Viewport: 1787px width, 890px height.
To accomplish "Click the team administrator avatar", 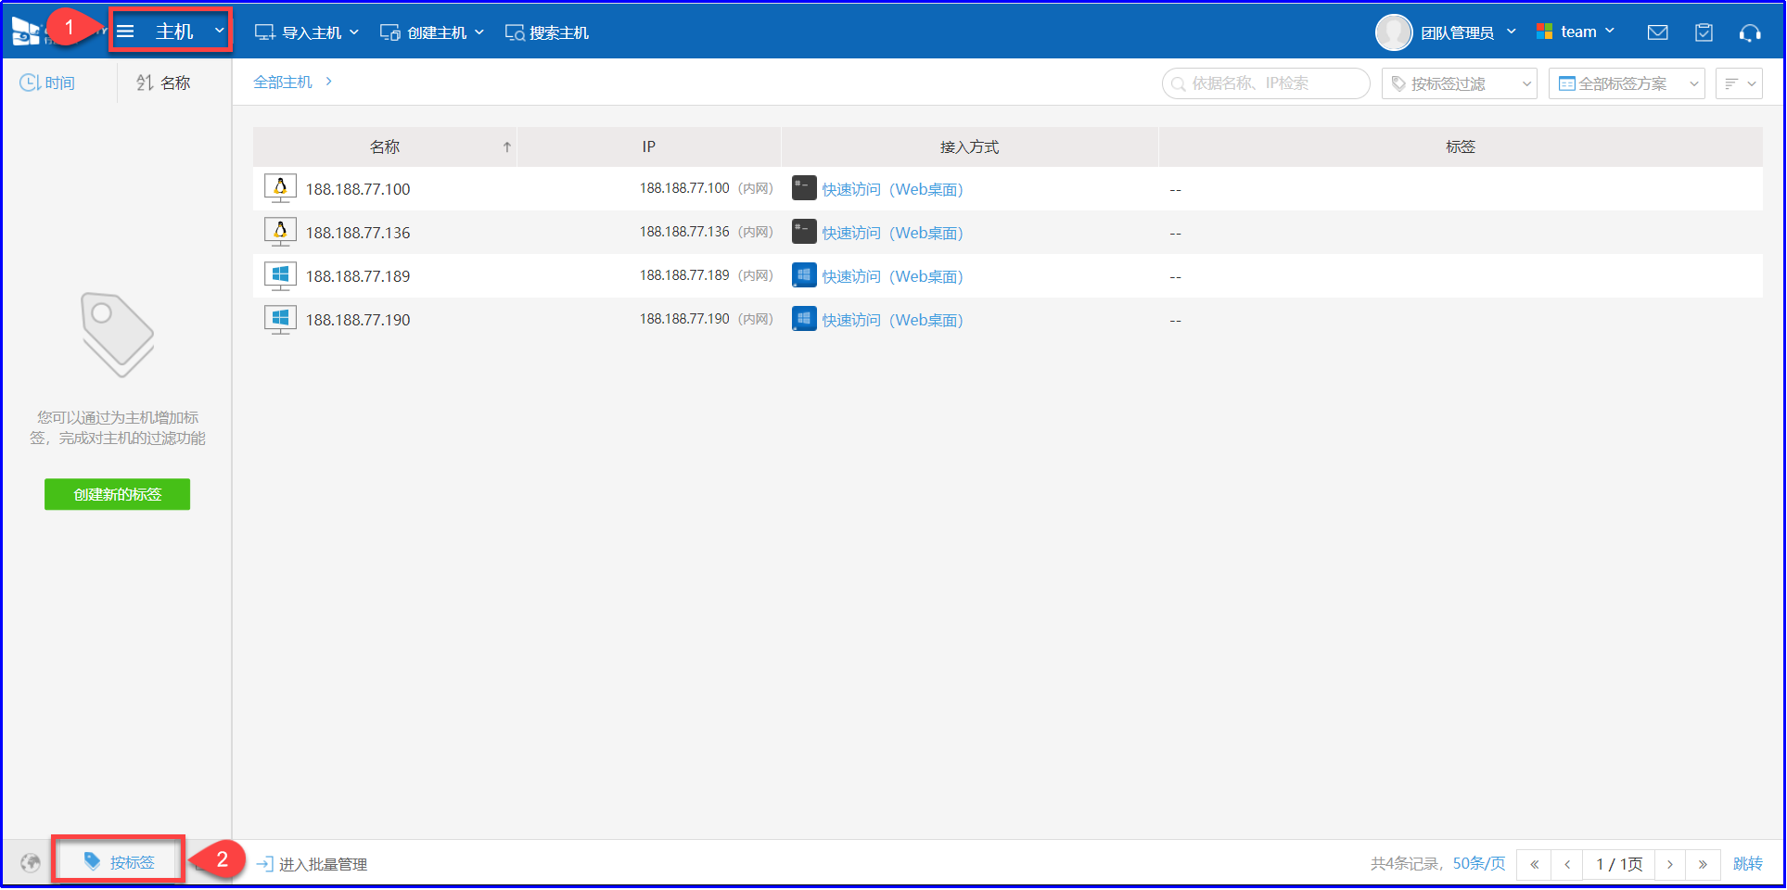I will [1393, 32].
